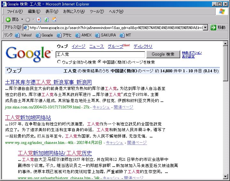Click the green Go (移動) arrow
The image size is (230, 181).
tap(213, 28)
